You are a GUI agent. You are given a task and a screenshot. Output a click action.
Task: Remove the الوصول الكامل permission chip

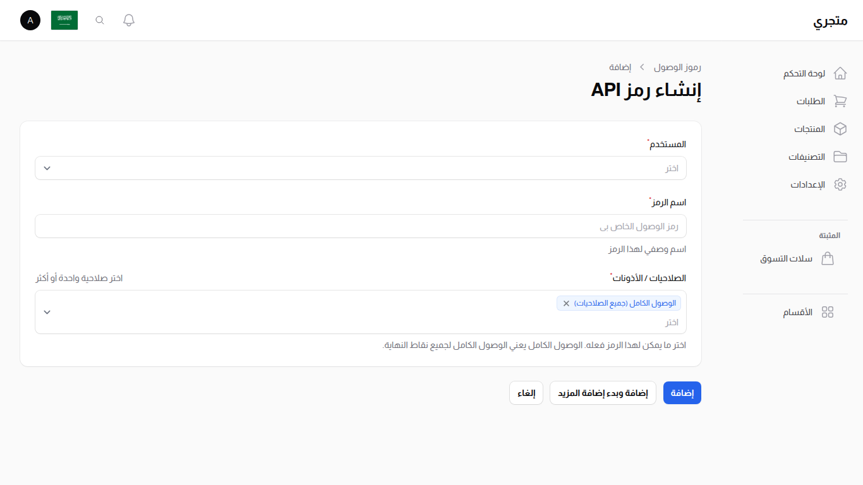tap(566, 302)
